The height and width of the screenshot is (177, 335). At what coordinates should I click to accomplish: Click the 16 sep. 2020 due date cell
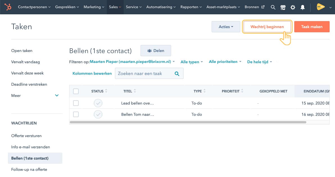coord(315,114)
